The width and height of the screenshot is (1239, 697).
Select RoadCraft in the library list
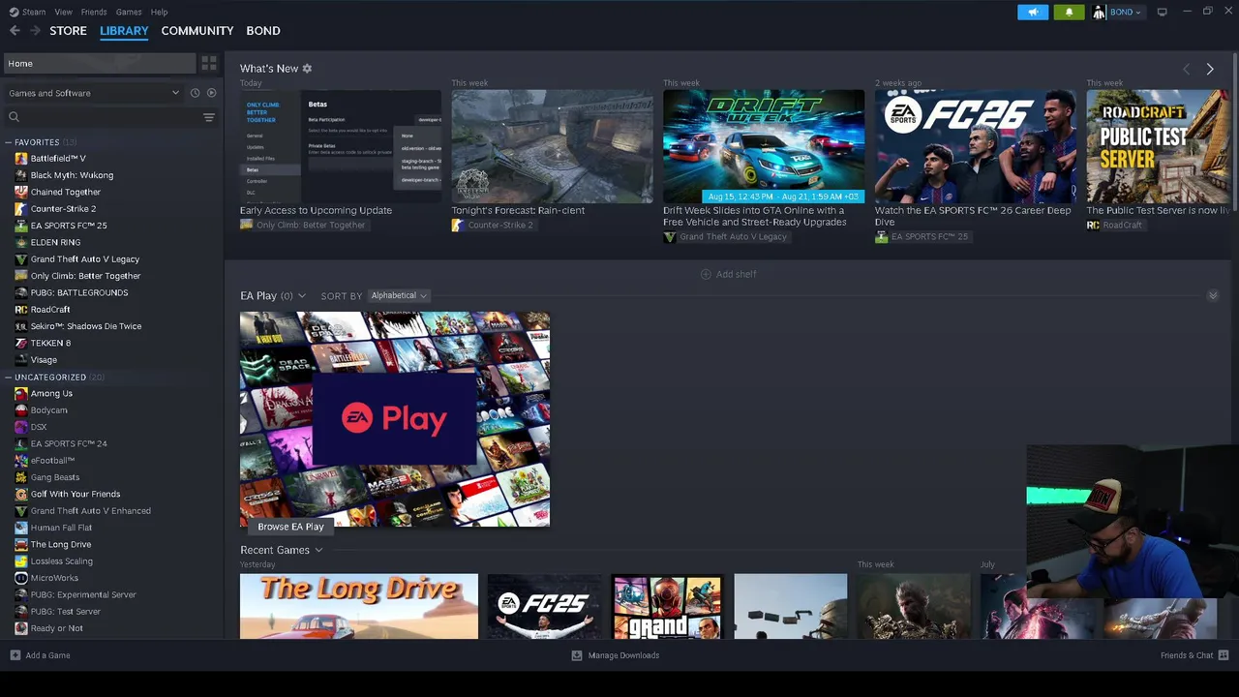tap(50, 310)
